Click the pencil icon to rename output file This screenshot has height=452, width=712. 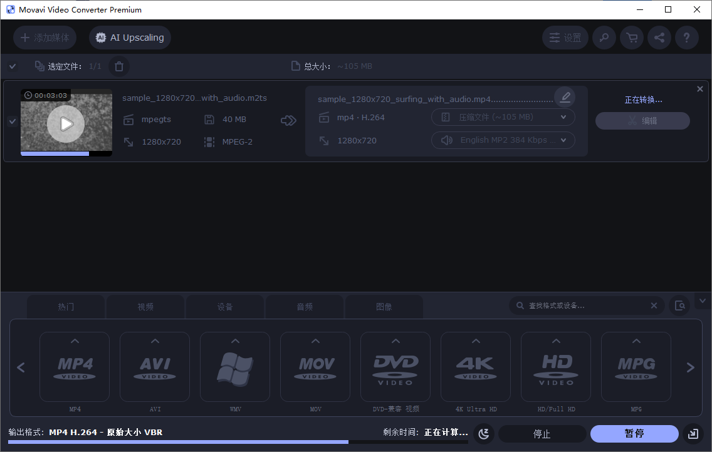coord(565,97)
